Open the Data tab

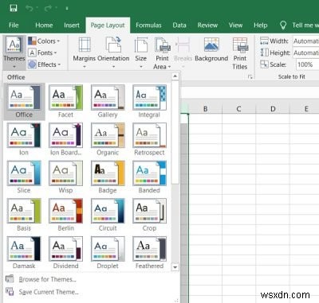179,25
